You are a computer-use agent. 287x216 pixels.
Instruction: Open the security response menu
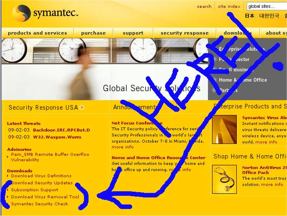(x=184, y=33)
